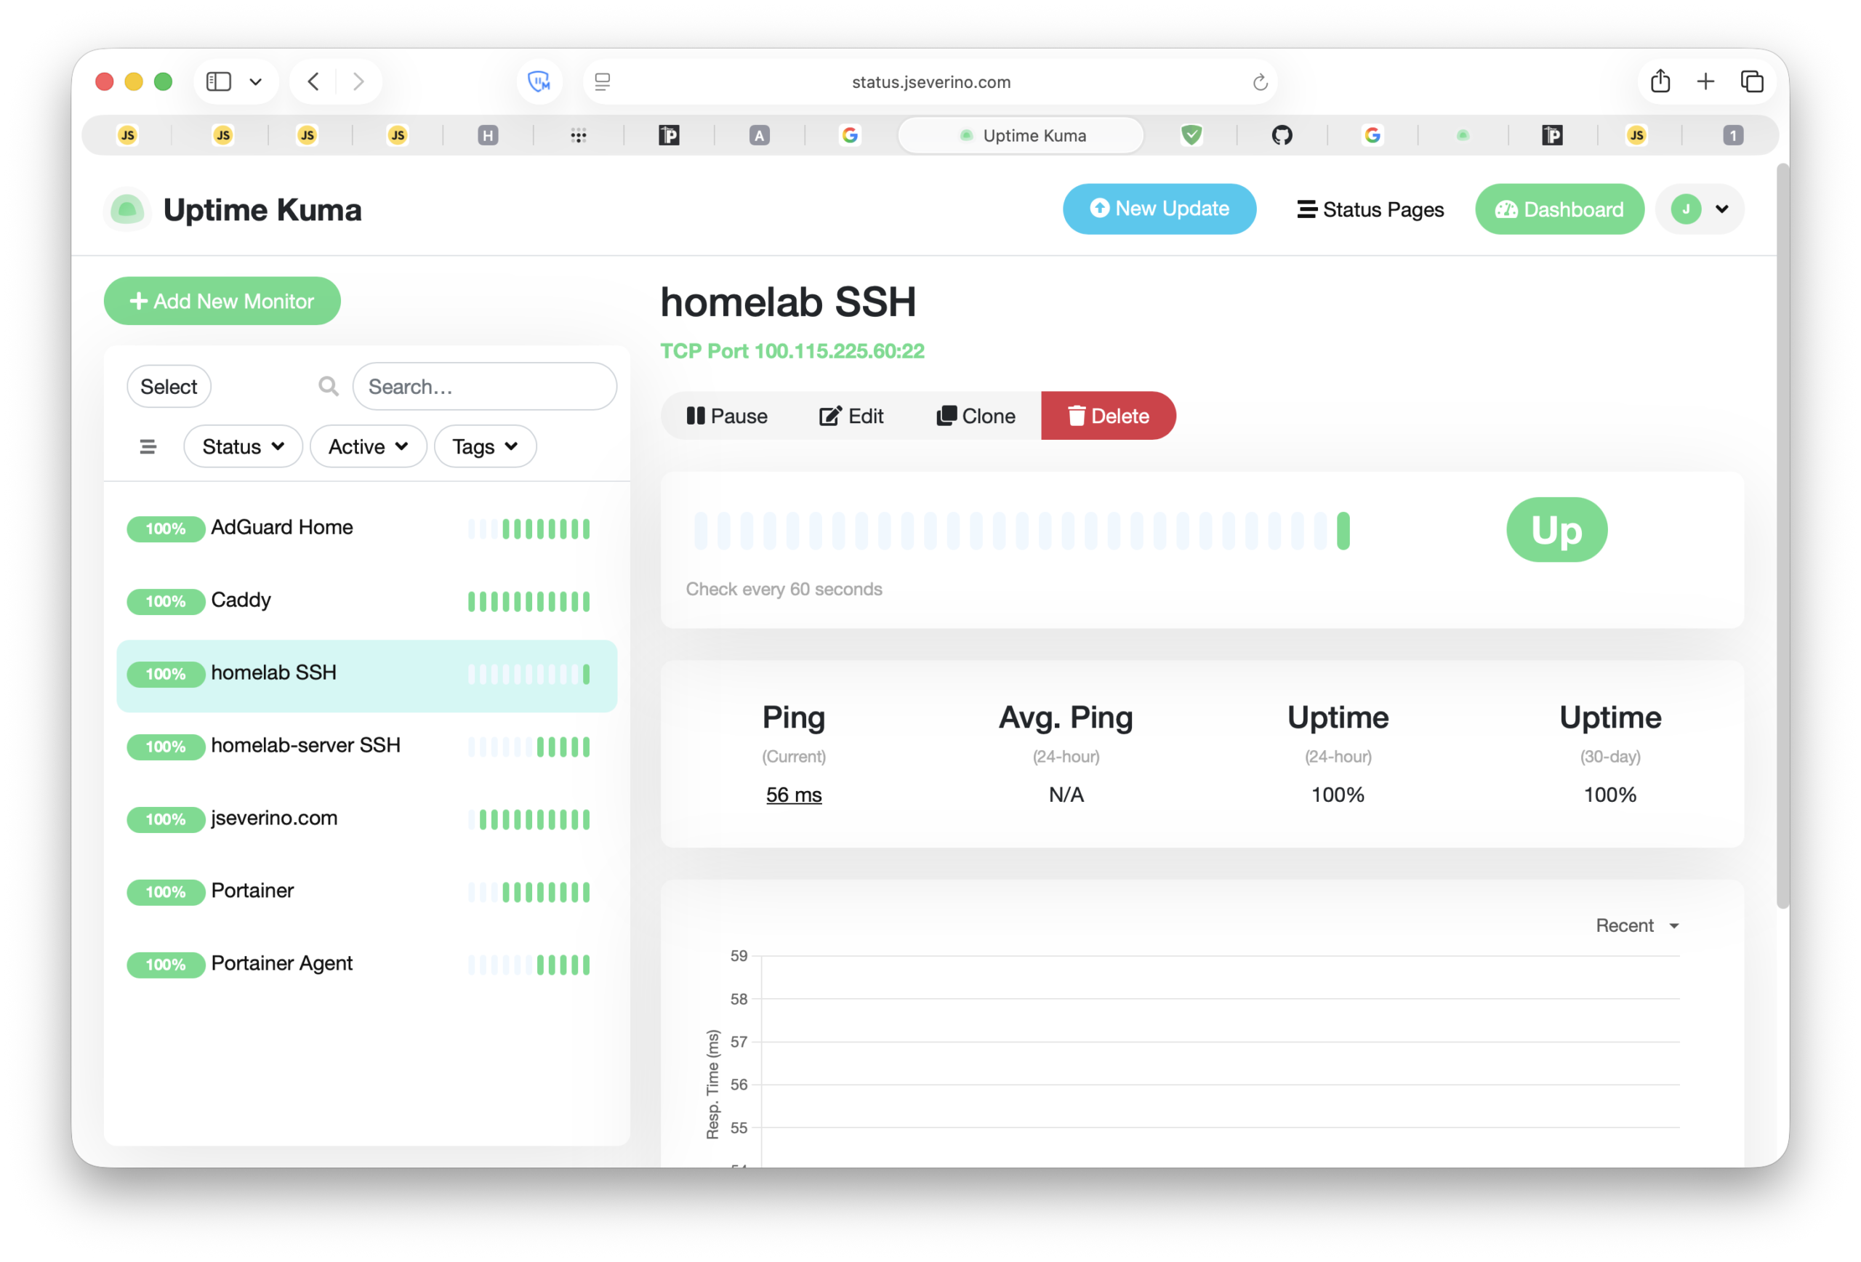The width and height of the screenshot is (1861, 1262).
Task: Open the page reader icon in address bar
Action: (x=602, y=81)
